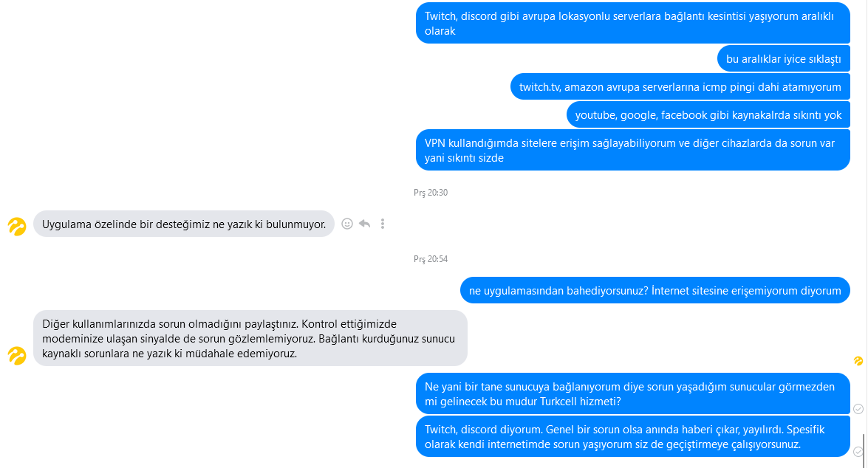Image resolution: width=868 pixels, height=468 pixels.
Task: Click Turkcell avatar beside 'Diğer kullanımlarınızda' message
Action: point(16,356)
